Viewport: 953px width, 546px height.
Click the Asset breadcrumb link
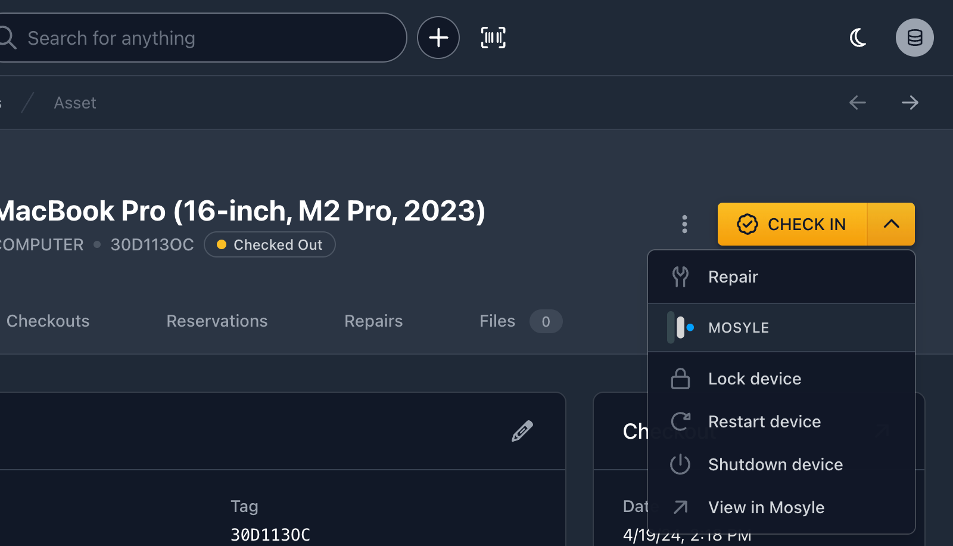tap(75, 103)
